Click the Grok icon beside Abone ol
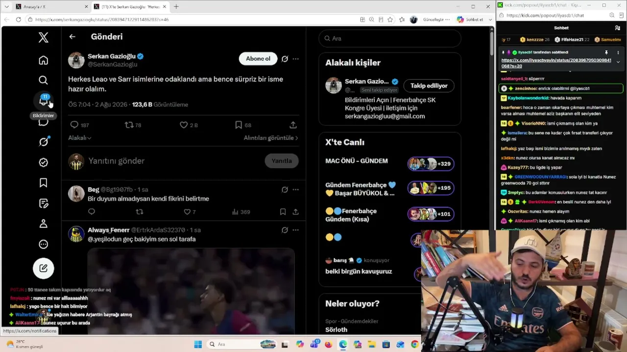The image size is (627, 352). (285, 59)
